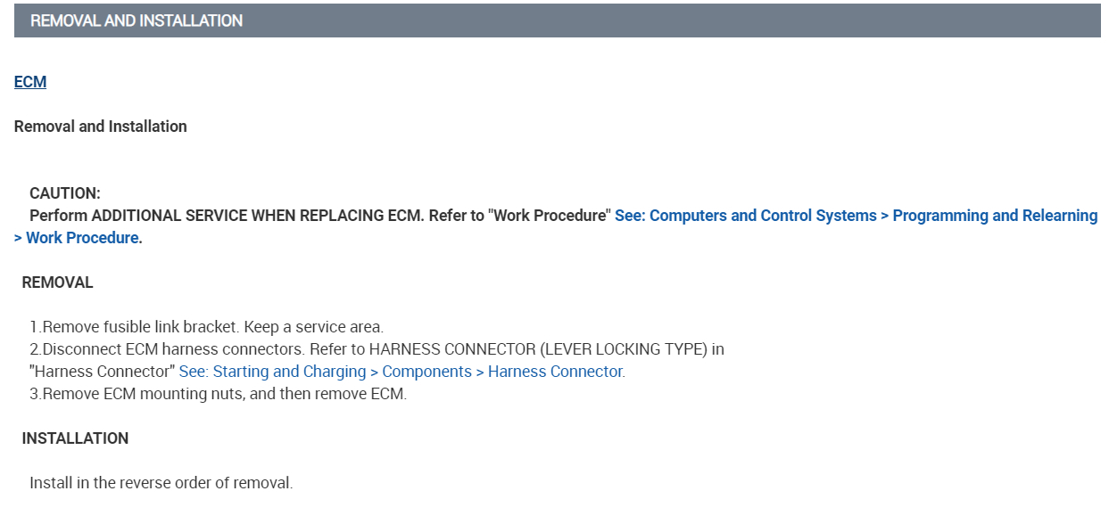This screenshot has width=1109, height=532.
Task: Click the INSTALLATION section heading
Action: [x=75, y=438]
